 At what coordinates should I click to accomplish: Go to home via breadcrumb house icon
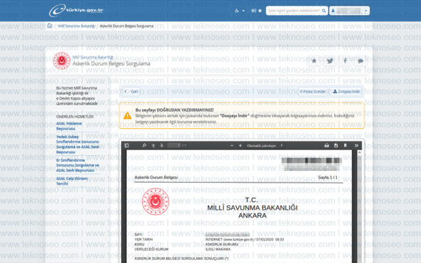point(50,26)
